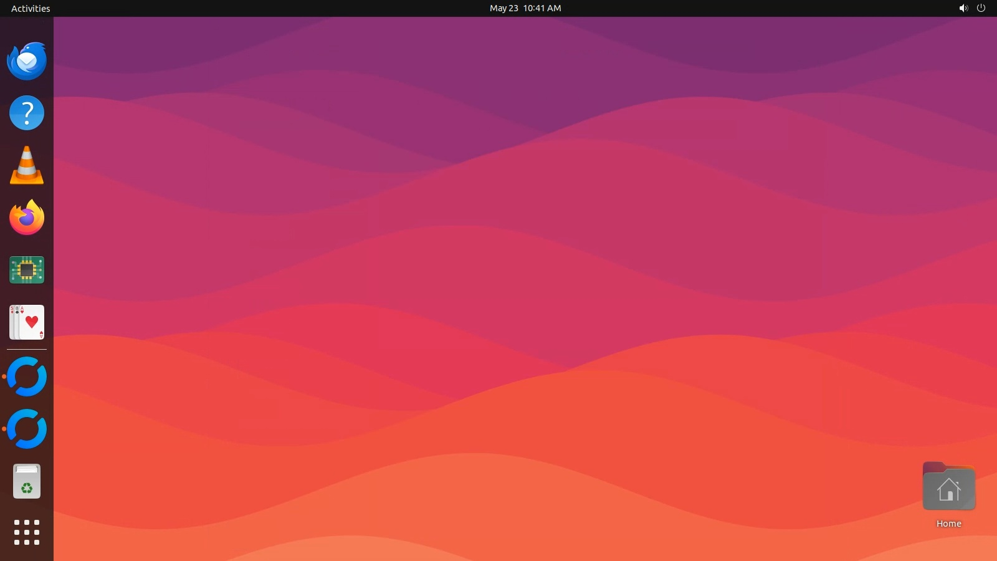Click the volume speaker icon
Screen dimensions: 997x561
click(963, 8)
